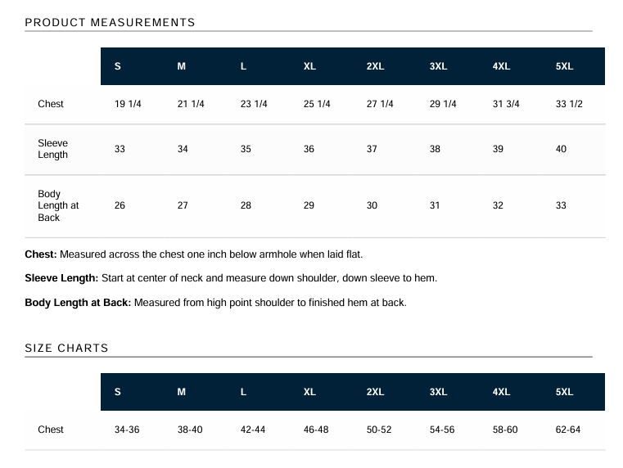
Task: Click the Sleeve Length row label
Action: pos(52,149)
